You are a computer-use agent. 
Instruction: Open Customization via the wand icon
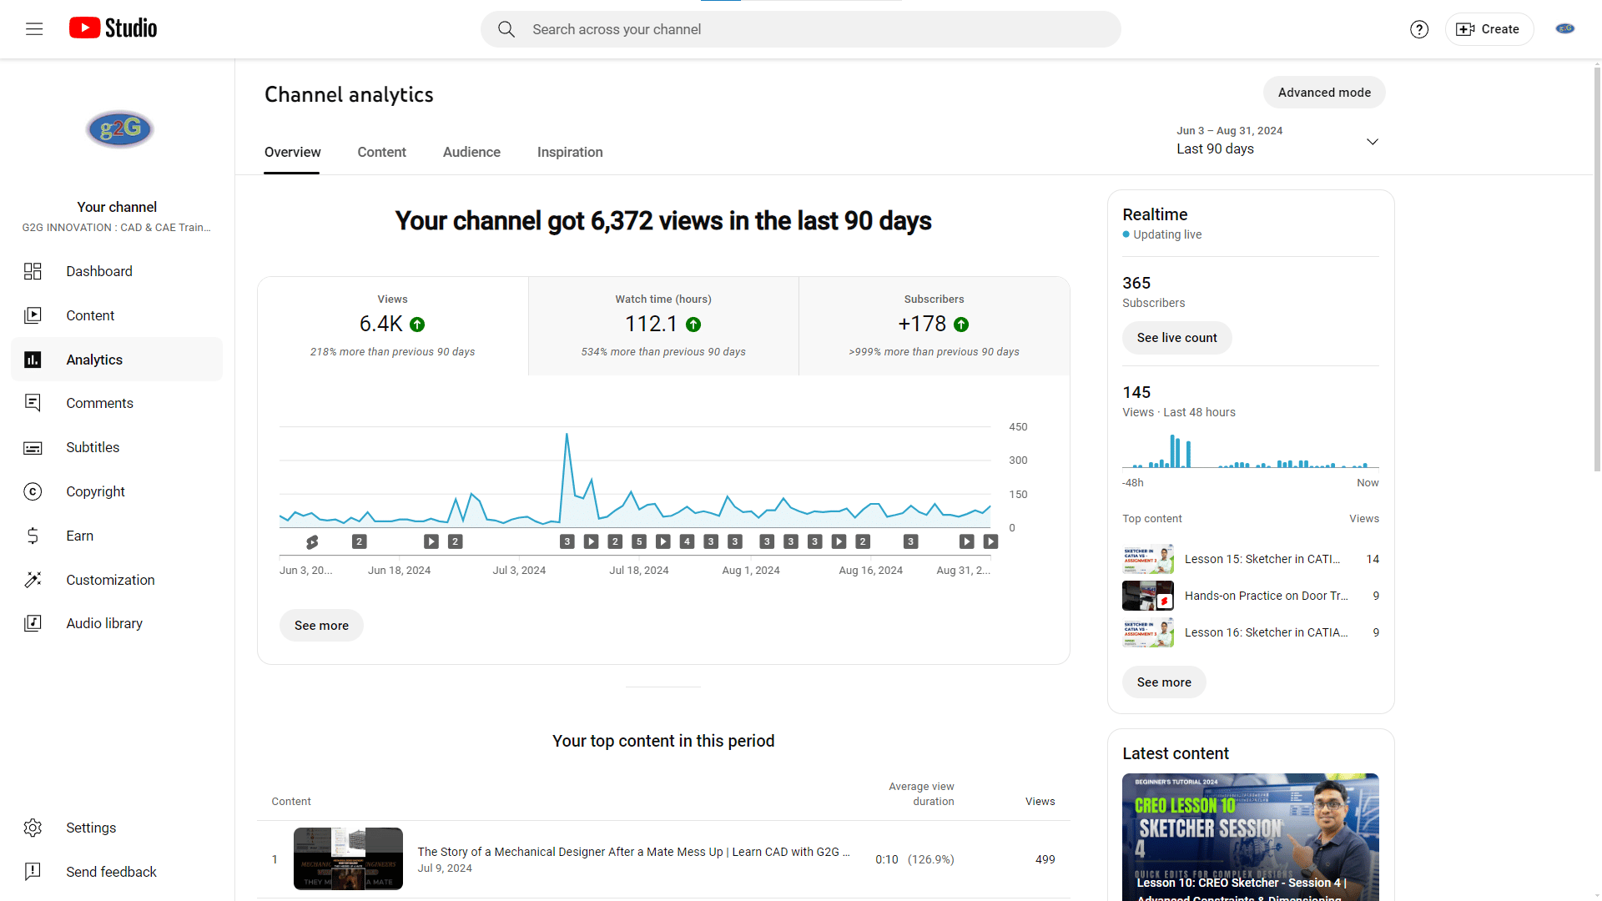(33, 580)
